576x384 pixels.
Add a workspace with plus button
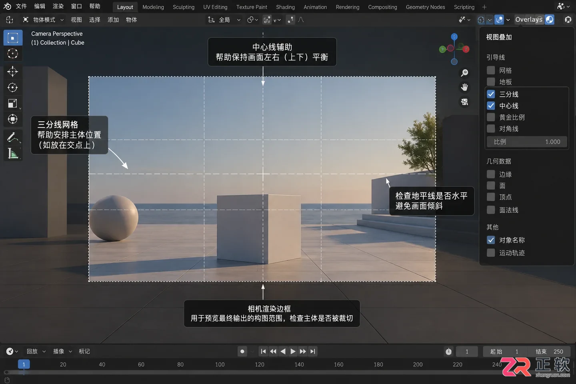tap(484, 7)
